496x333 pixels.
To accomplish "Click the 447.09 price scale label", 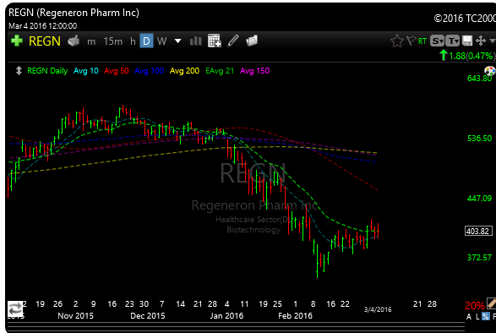I will (479, 199).
